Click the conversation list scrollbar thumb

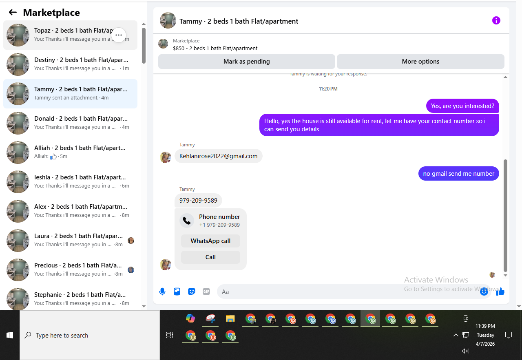point(144,45)
